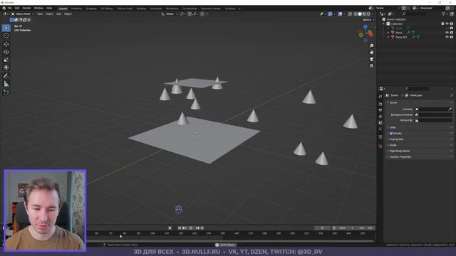Image resolution: width=456 pixels, height=256 pixels.
Task: Open the Object Mode dropdown
Action: [x=23, y=14]
